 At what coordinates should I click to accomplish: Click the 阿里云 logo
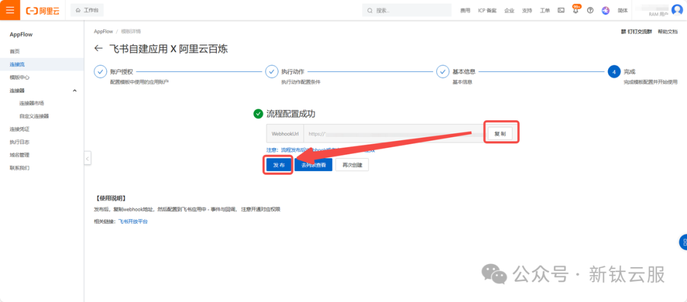click(43, 11)
